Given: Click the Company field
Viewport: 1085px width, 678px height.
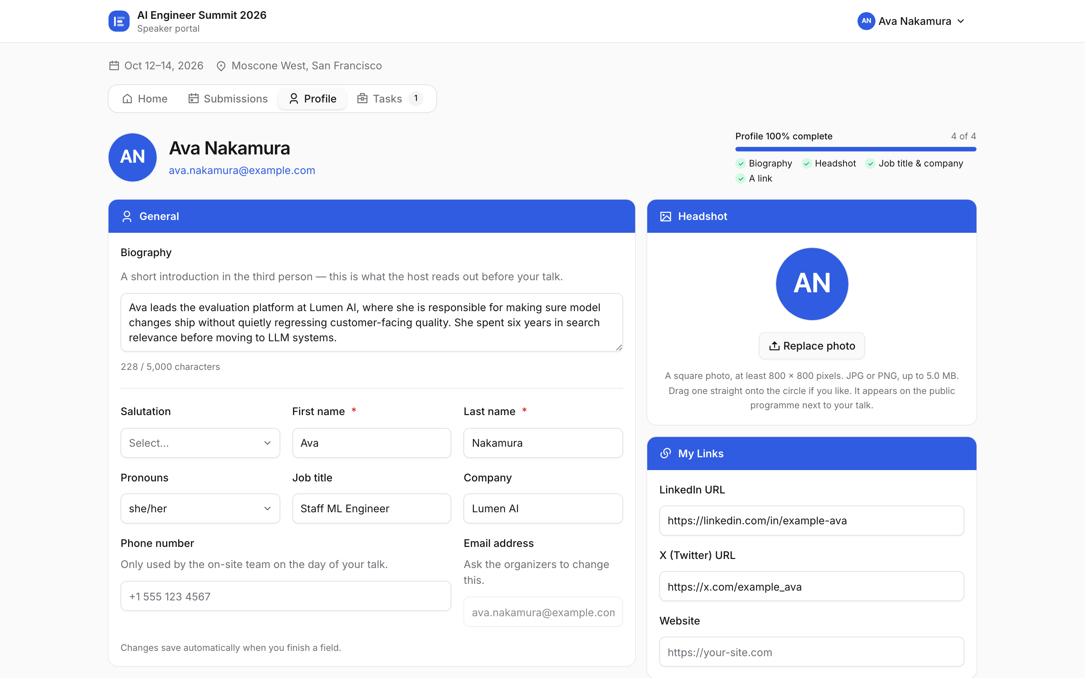Looking at the screenshot, I should (543, 508).
